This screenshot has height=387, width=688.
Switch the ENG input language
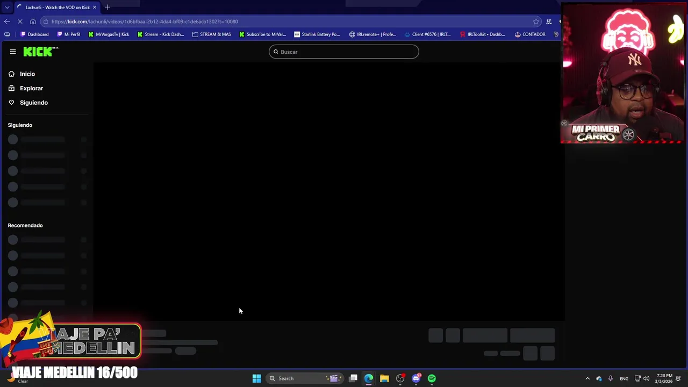coord(624,378)
